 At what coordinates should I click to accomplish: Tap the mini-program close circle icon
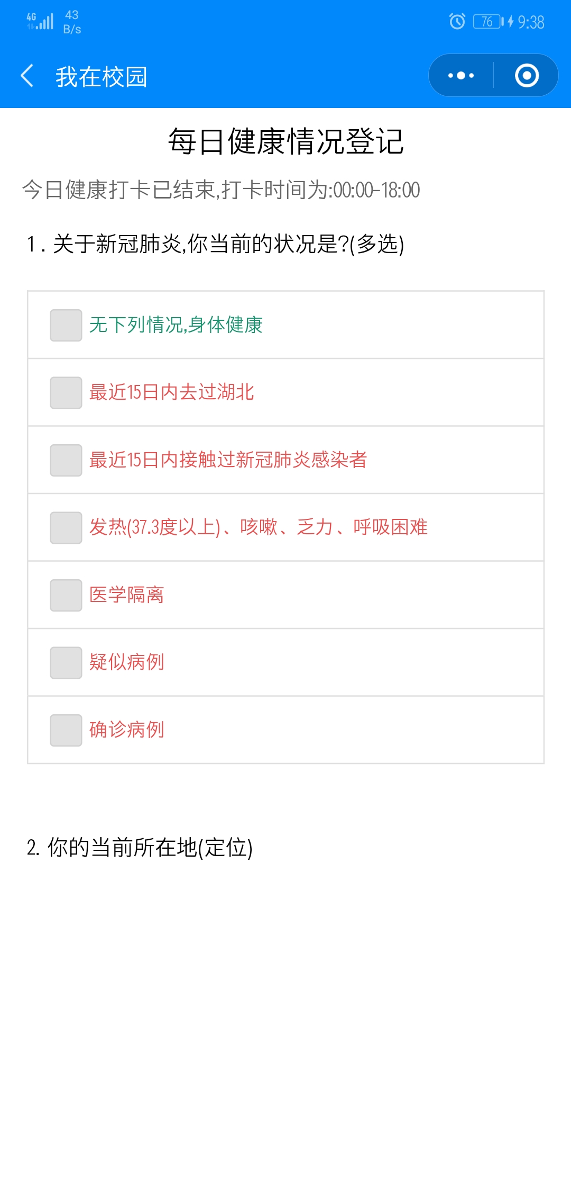click(x=527, y=76)
